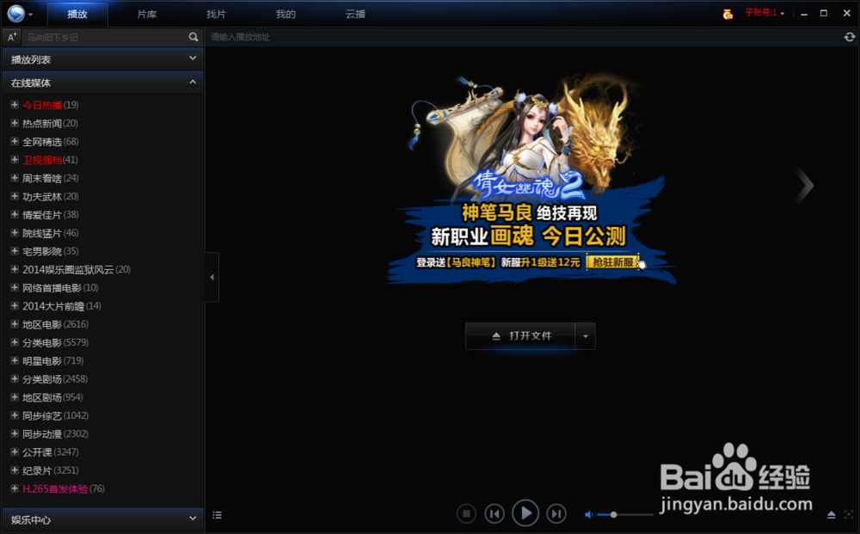Select 公开课 (3247)
Screen dimensions: 860x534
pos(51,451)
